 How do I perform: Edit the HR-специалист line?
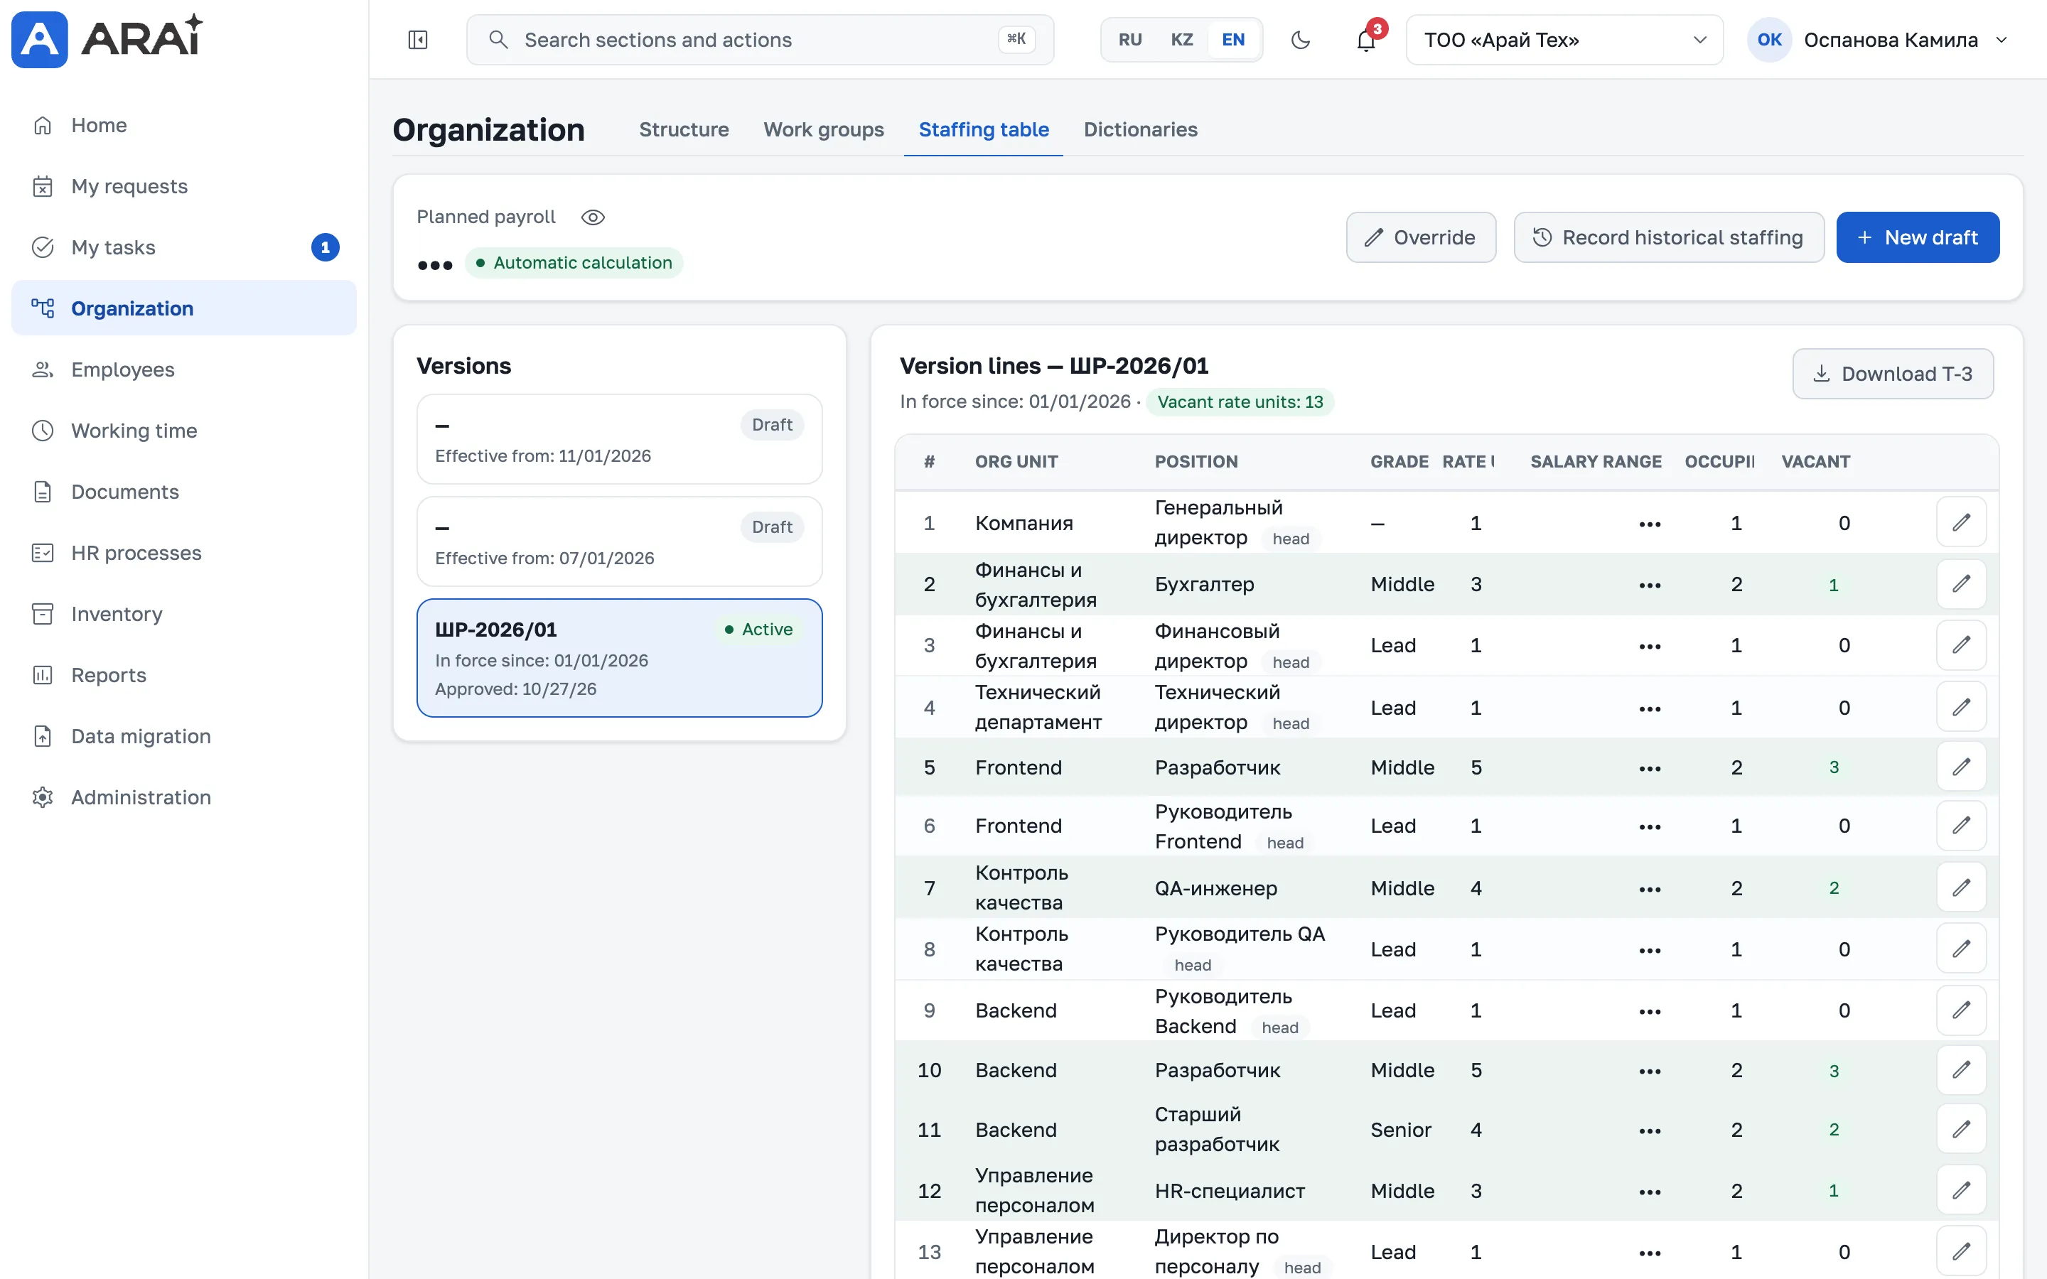tap(1961, 1191)
